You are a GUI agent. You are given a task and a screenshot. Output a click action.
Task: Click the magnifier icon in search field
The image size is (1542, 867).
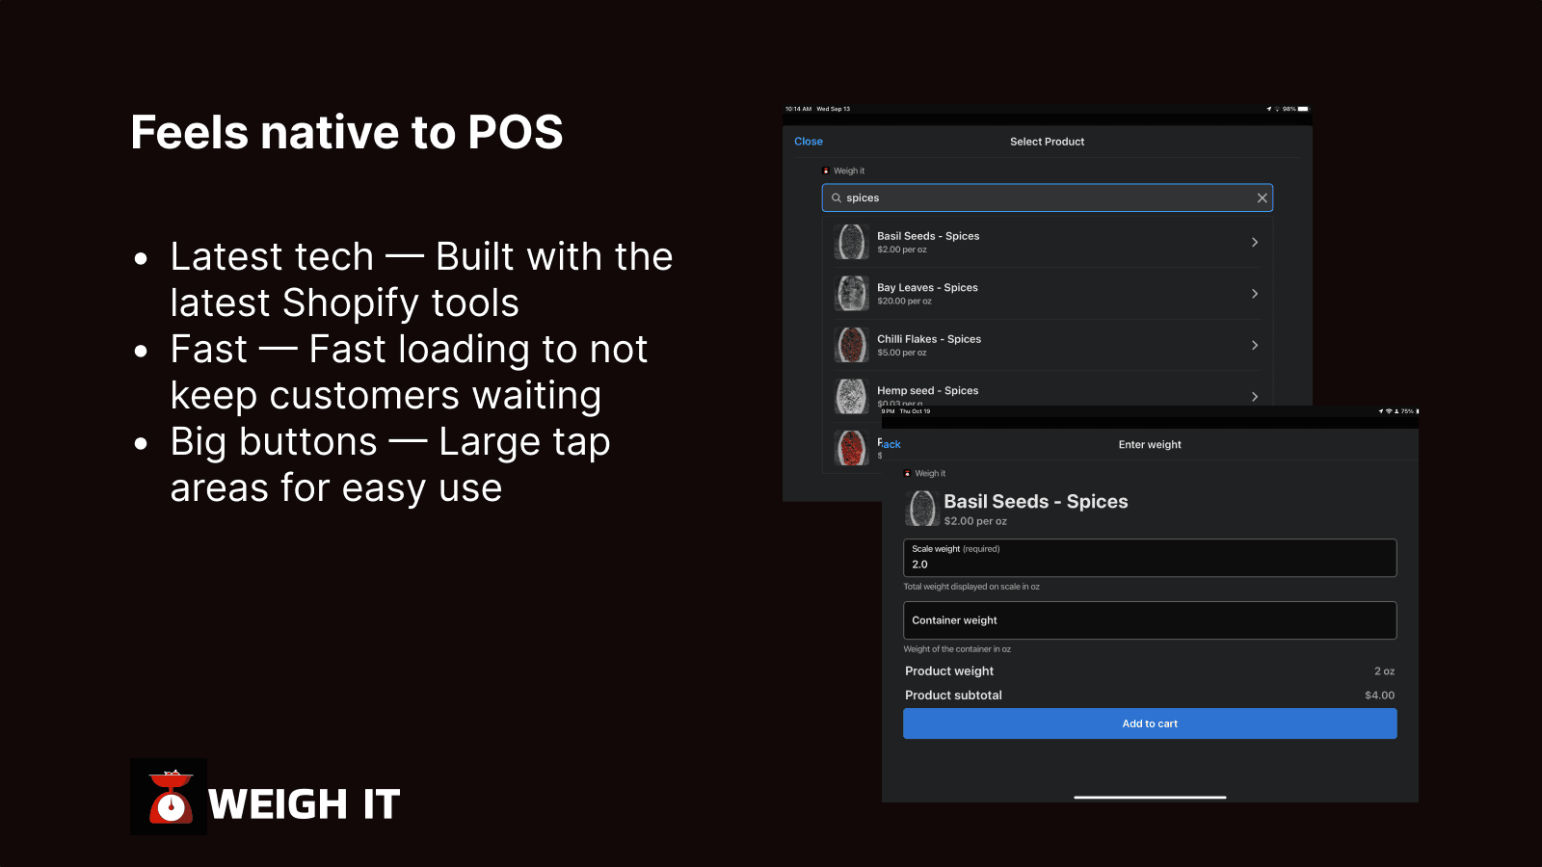(x=837, y=198)
